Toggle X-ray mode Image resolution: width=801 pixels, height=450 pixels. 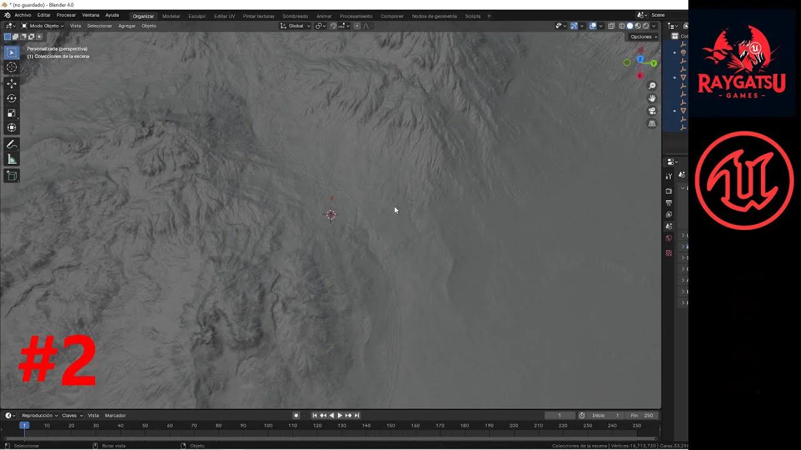point(611,26)
